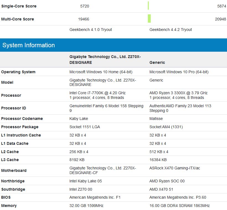The image size is (227, 210).
Task: Click the Operating System row label
Action: point(18,72)
